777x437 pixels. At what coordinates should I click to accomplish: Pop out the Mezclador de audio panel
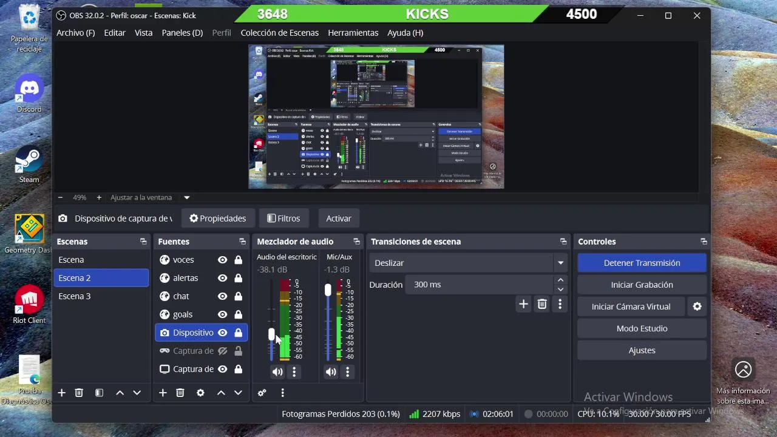tap(357, 242)
